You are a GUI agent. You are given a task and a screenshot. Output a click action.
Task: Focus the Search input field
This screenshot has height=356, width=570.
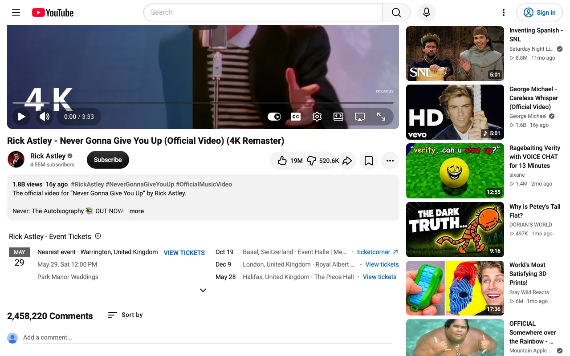pos(263,12)
